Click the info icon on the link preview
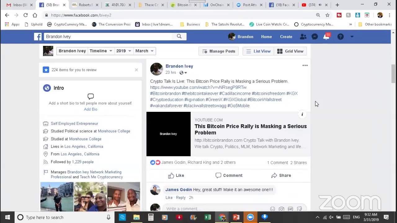Image resolution: width=397 pixels, height=223 pixels. (302, 114)
